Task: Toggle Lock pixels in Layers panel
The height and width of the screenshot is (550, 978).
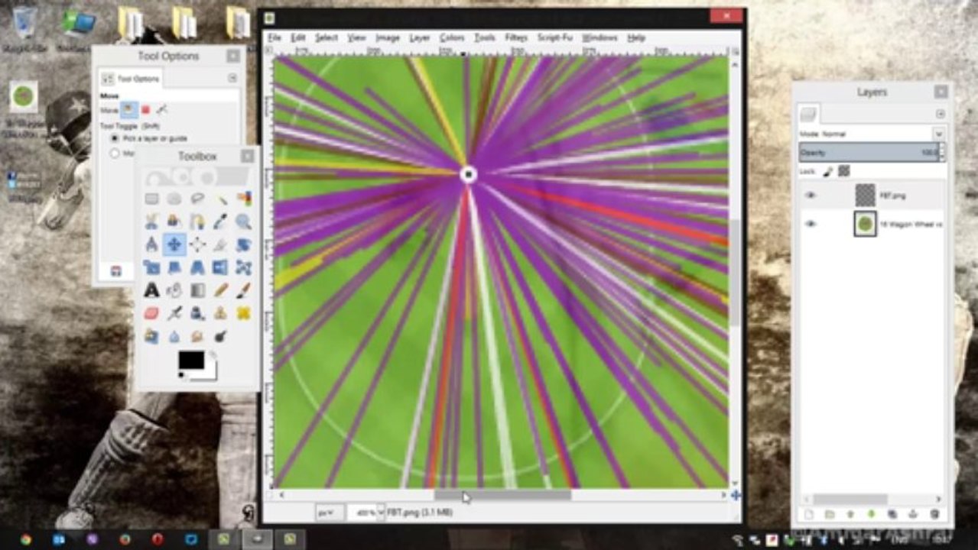Action: (x=827, y=172)
